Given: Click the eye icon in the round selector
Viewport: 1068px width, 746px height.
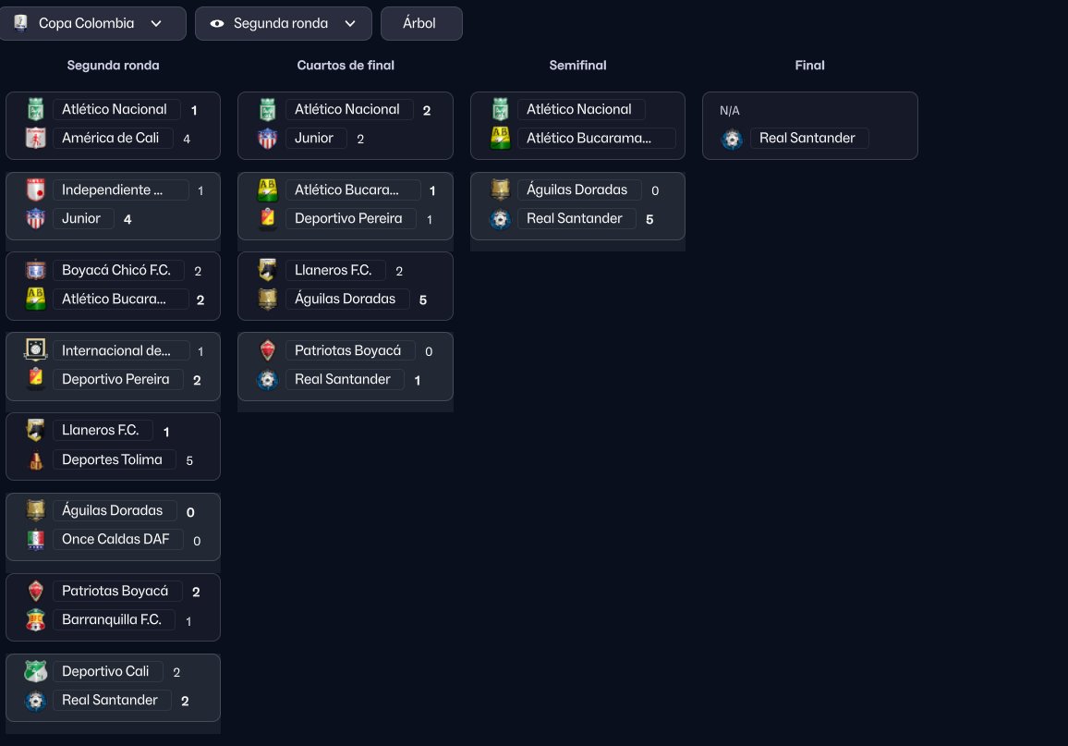Looking at the screenshot, I should point(216,23).
